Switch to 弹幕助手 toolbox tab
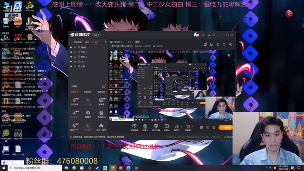Screen dimensions: 304x171 click(x=74, y=92)
